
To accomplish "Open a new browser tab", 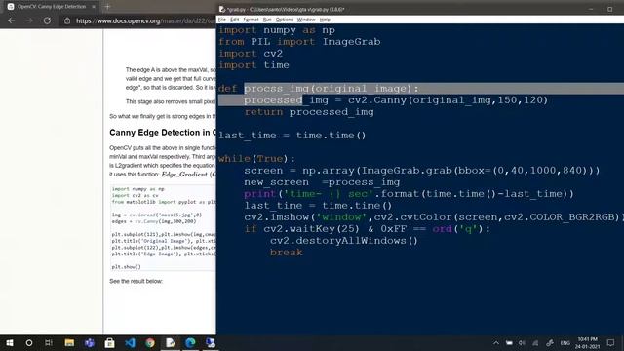I will point(107,7).
